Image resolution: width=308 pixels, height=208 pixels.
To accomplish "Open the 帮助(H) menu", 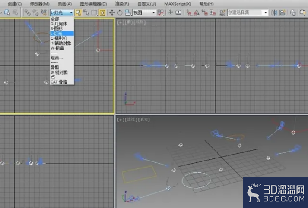I will tap(206, 4).
